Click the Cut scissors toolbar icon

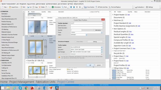[x=28, y=7]
